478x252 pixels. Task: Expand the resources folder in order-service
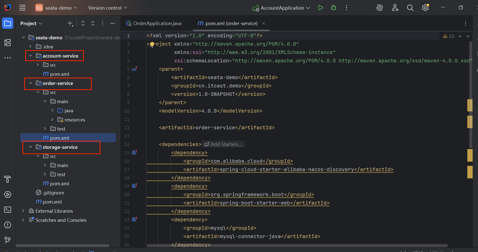click(52, 120)
